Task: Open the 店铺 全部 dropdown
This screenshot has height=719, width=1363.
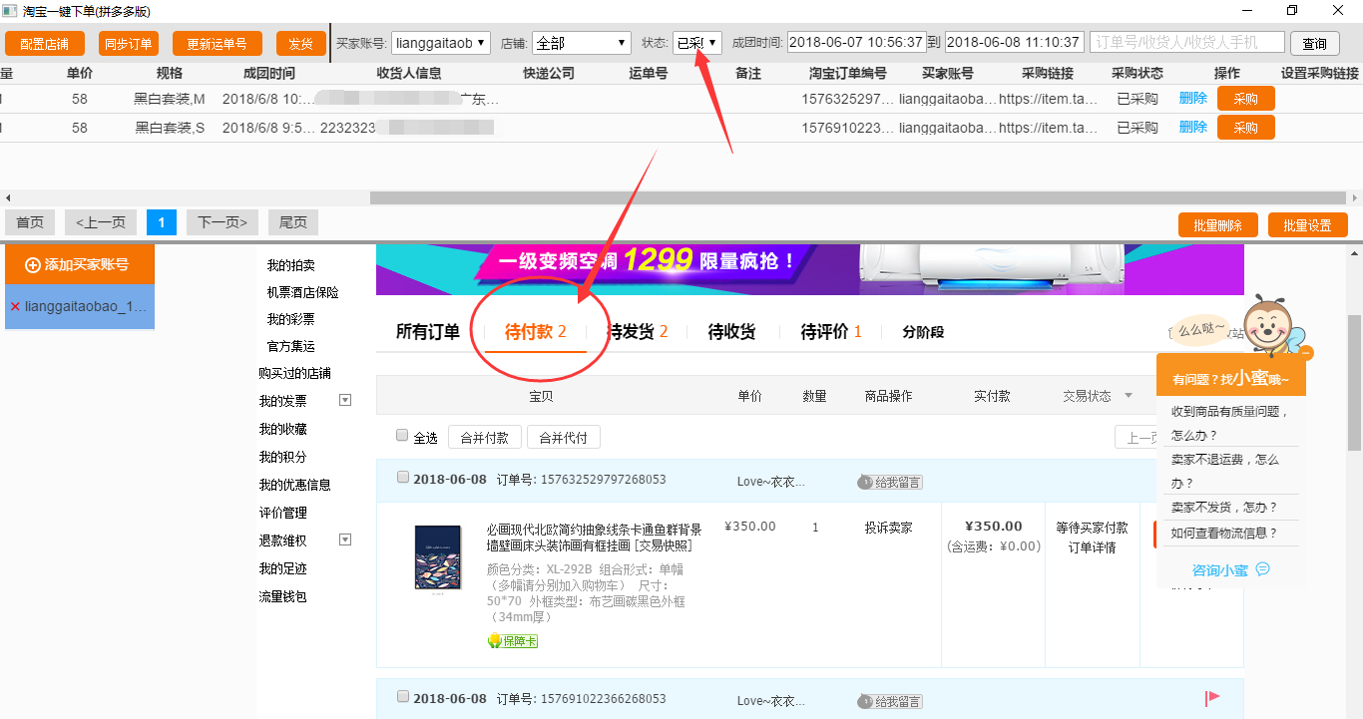Action: (582, 43)
